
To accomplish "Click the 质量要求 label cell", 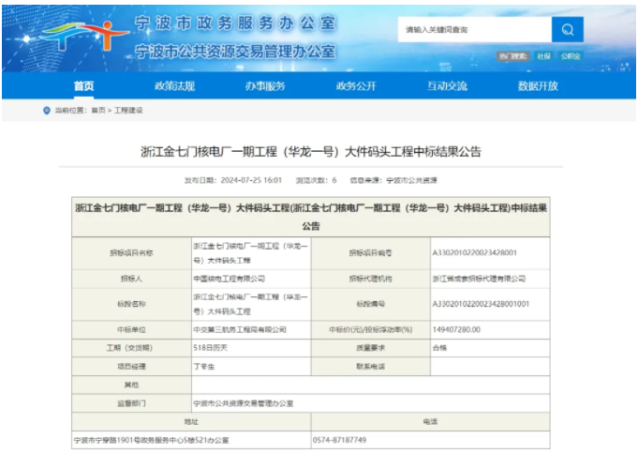I will pos(371,348).
